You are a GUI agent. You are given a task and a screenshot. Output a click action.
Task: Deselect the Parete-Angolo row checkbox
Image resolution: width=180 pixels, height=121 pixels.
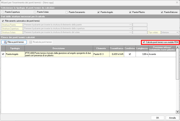(3, 54)
